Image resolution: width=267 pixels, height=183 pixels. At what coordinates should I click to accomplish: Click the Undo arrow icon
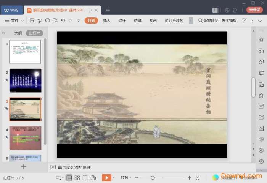(63, 21)
